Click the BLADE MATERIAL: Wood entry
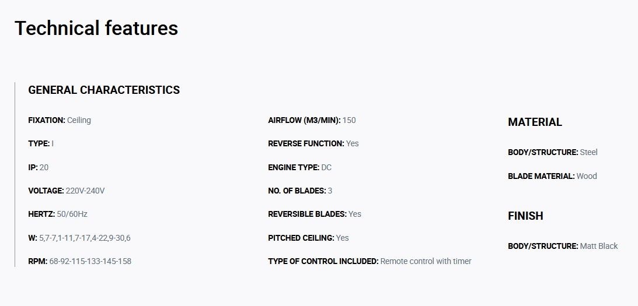 (x=553, y=176)
